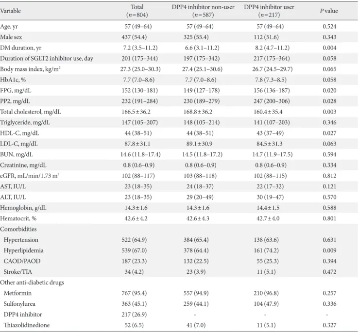
Task: Select the 'AST, IU/L' row label
Action: (13, 186)
